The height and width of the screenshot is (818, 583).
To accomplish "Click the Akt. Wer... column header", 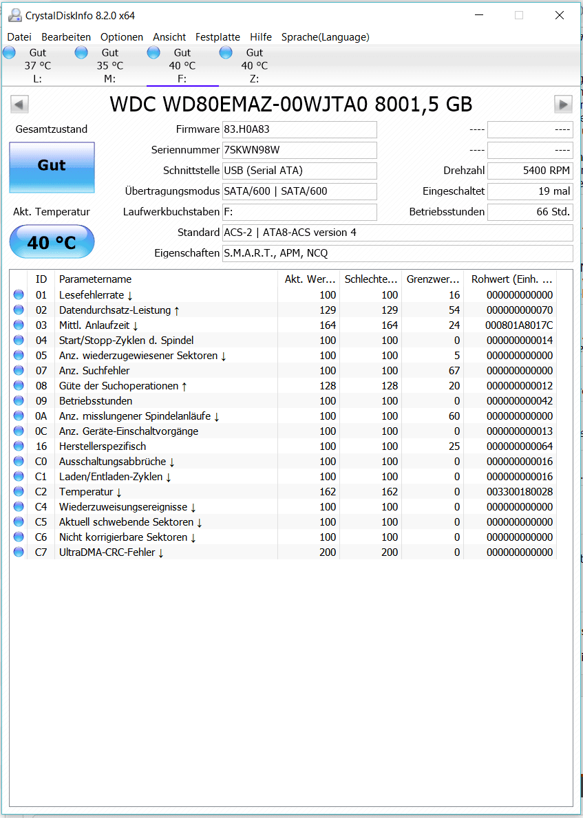I will [308, 279].
